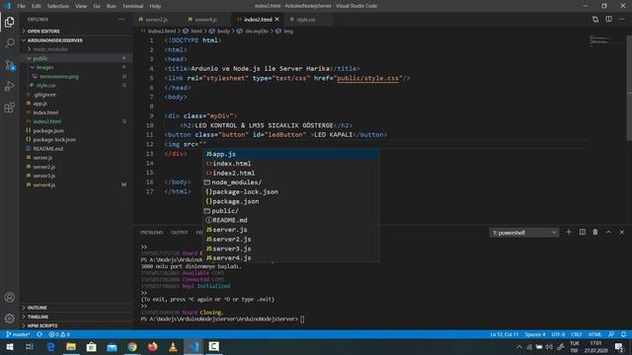Kill the terminal with trash icon
The image size is (632, 355).
pos(595,233)
